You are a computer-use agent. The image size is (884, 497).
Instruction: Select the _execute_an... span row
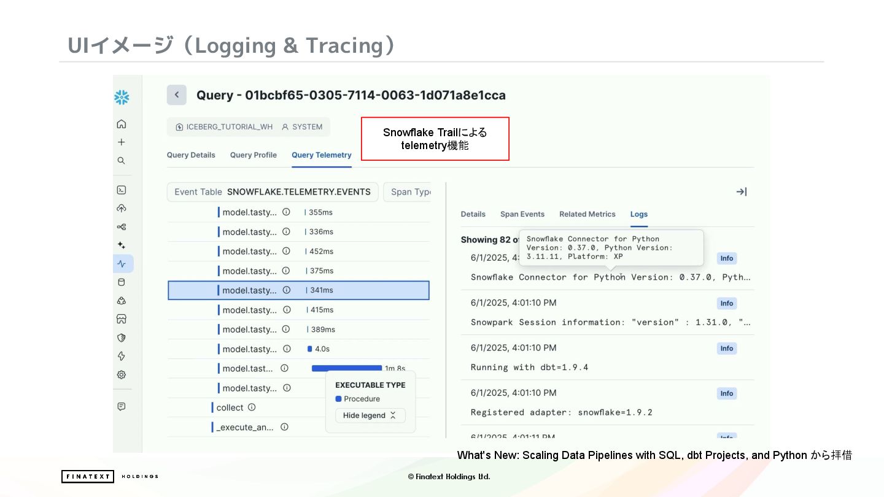click(x=298, y=427)
